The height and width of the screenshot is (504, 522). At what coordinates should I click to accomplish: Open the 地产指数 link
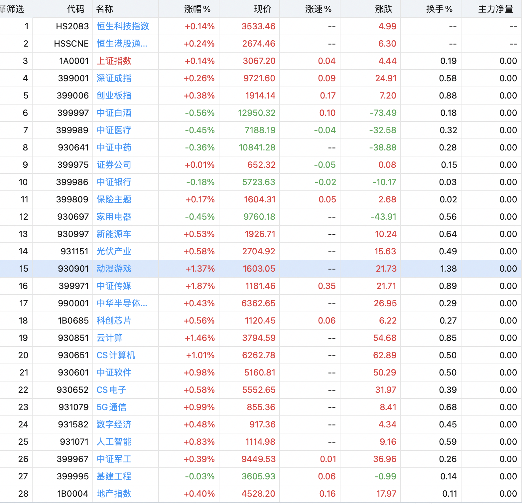114,494
